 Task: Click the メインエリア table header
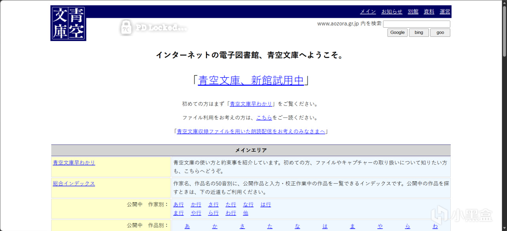click(x=251, y=150)
